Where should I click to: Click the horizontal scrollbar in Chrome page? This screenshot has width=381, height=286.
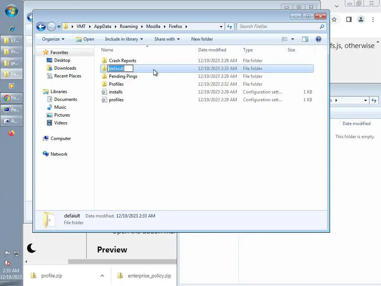point(122,261)
